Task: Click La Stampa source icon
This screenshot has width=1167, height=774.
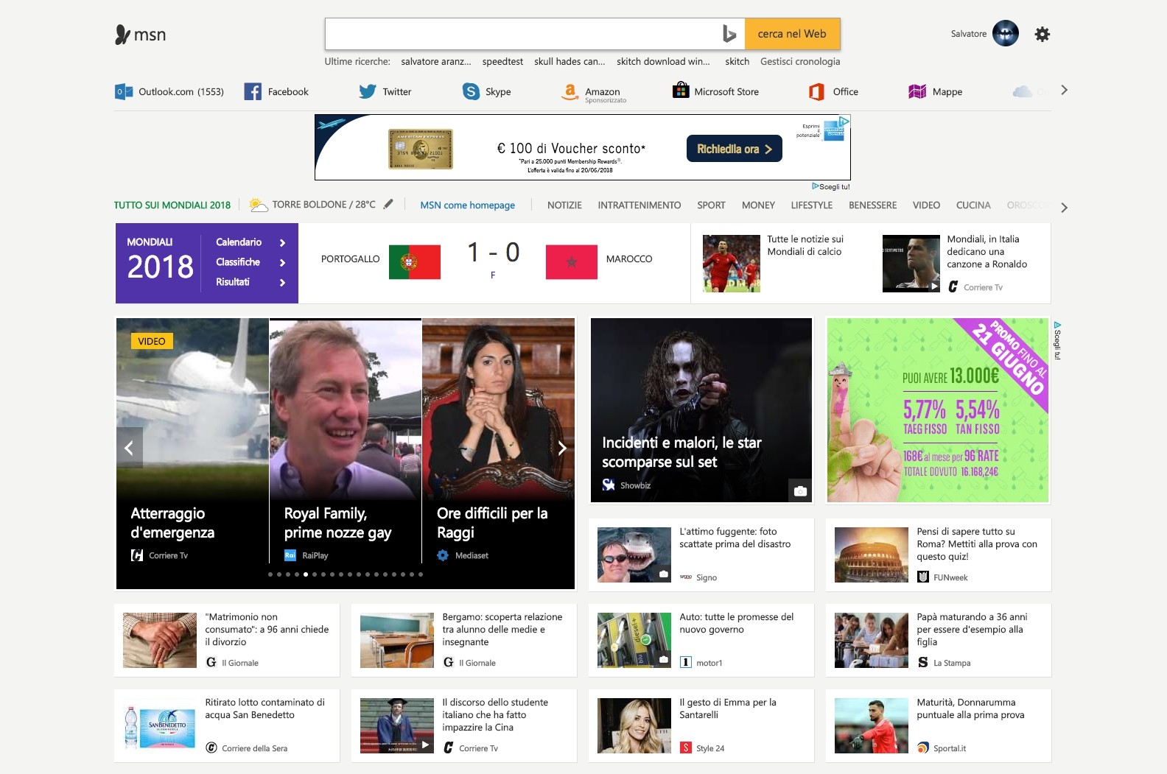Action: 923,663
